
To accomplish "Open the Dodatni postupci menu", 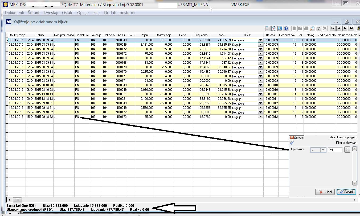I will coord(119,13).
